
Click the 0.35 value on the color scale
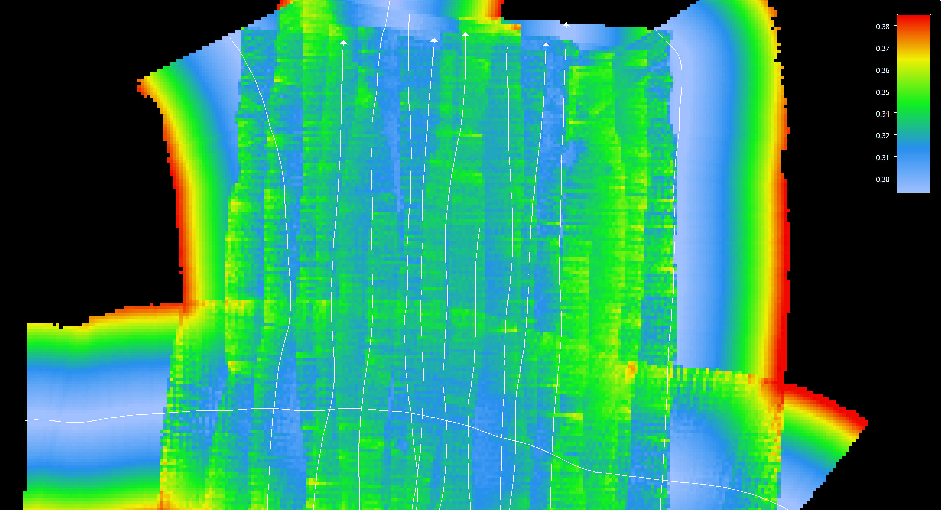click(883, 92)
